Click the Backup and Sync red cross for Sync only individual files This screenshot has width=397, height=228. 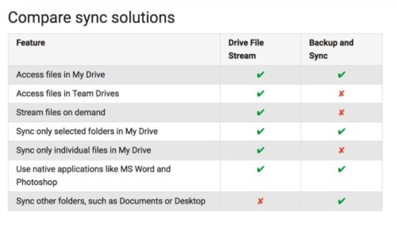[341, 150]
